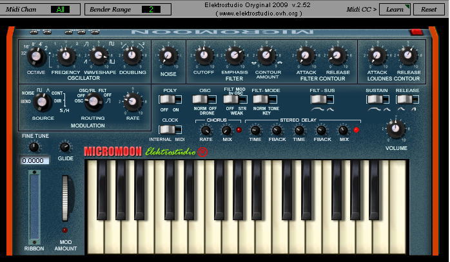The height and width of the screenshot is (262, 450).
Task: Click the Contour Amount knob
Action: click(x=266, y=55)
